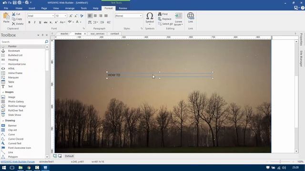Open the font color dropdown arrow
This screenshot has height=171, width=305.
point(81,22)
